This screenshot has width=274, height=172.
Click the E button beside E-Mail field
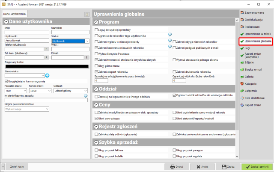(x=86, y=57)
